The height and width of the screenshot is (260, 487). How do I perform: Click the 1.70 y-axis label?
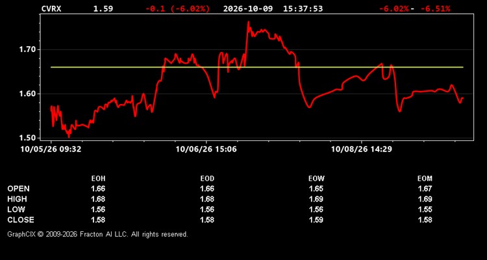pyautogui.click(x=27, y=49)
